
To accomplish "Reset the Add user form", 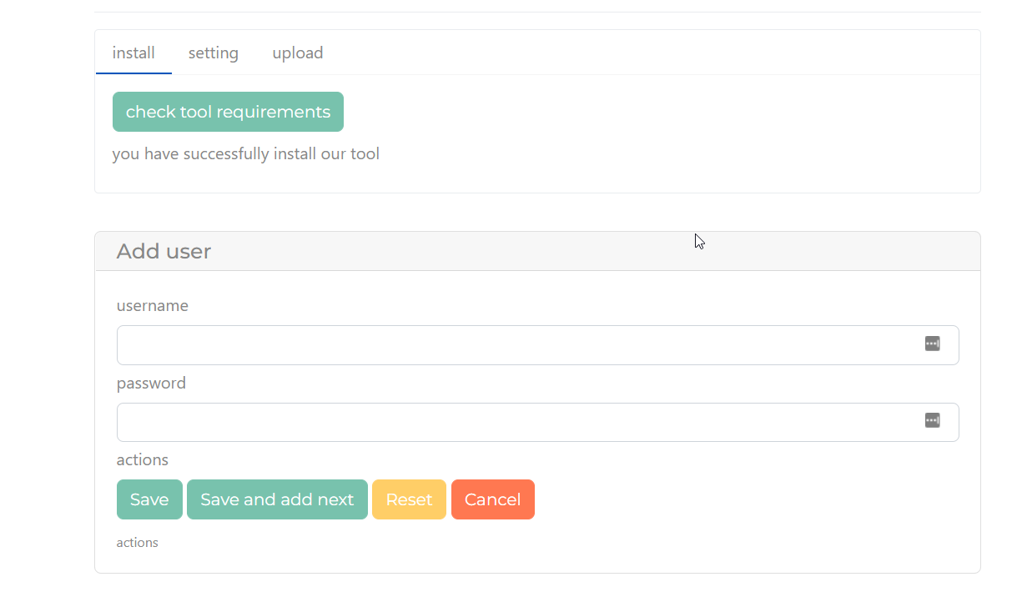I will 409,499.
